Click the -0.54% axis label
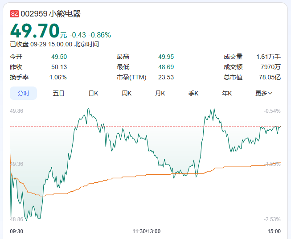291x239 pixels. pyautogui.click(x=272, y=111)
